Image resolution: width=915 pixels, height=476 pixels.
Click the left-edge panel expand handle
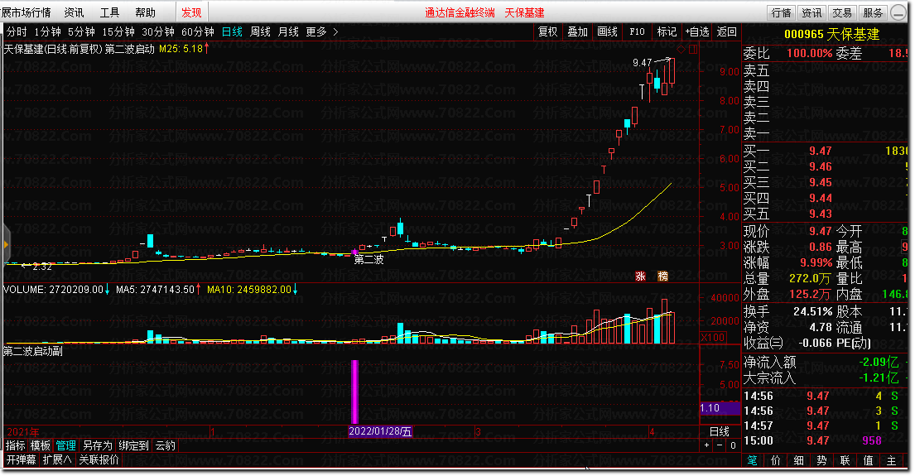pyautogui.click(x=7, y=244)
